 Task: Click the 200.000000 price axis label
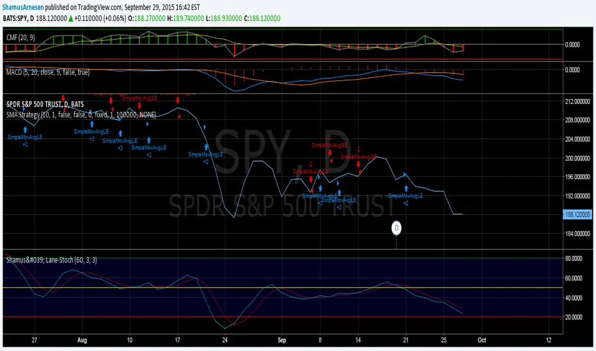[x=577, y=158]
